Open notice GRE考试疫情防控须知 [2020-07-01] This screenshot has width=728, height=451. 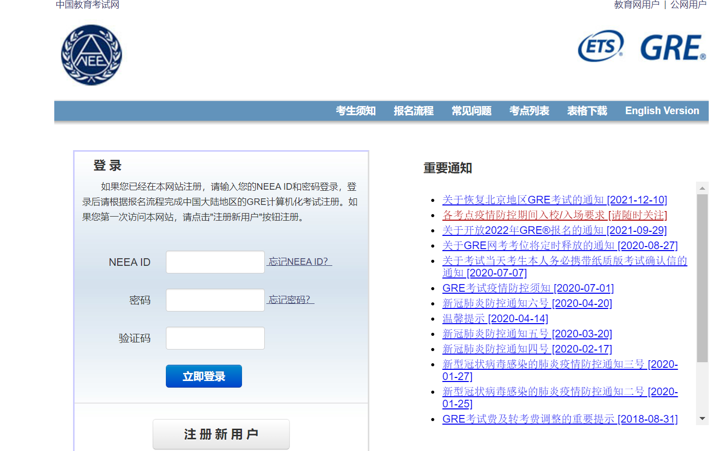(x=528, y=288)
